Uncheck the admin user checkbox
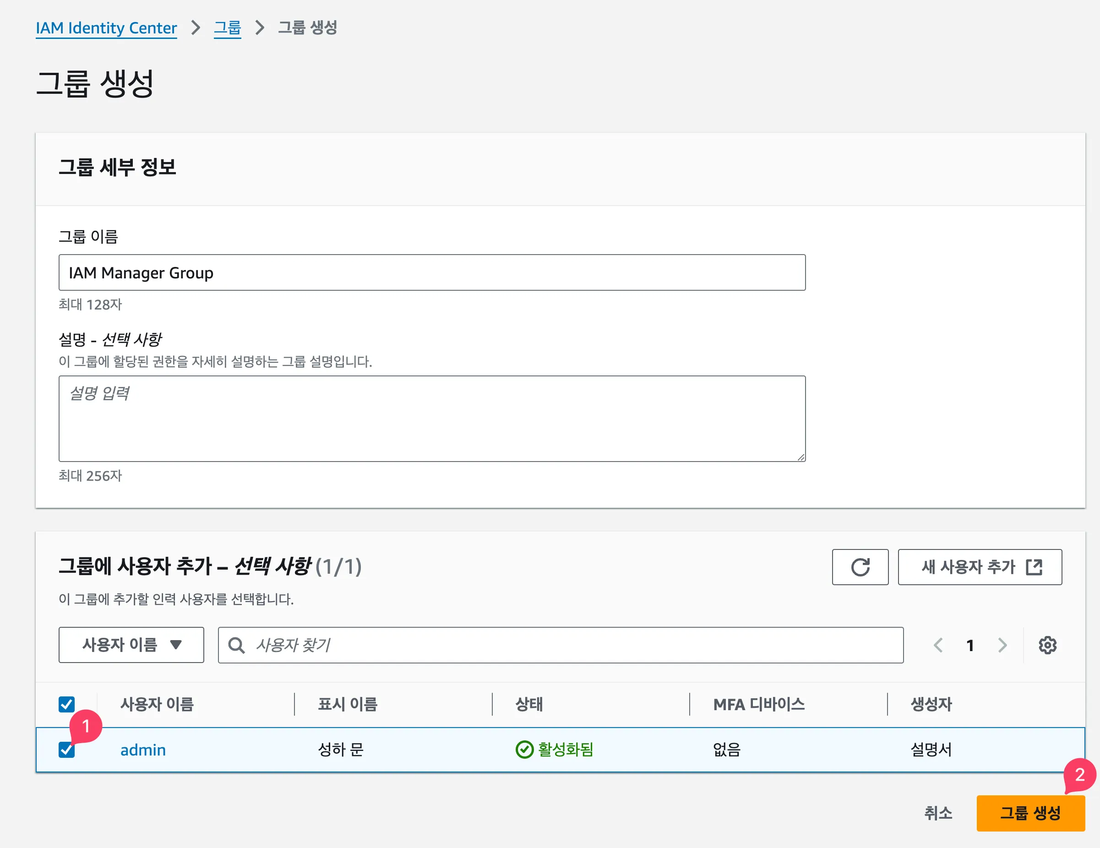This screenshot has width=1100, height=848. (x=66, y=749)
